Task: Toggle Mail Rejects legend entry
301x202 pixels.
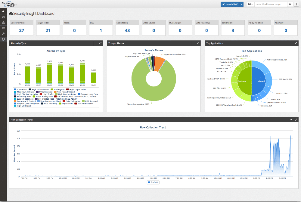Action: coord(57,89)
